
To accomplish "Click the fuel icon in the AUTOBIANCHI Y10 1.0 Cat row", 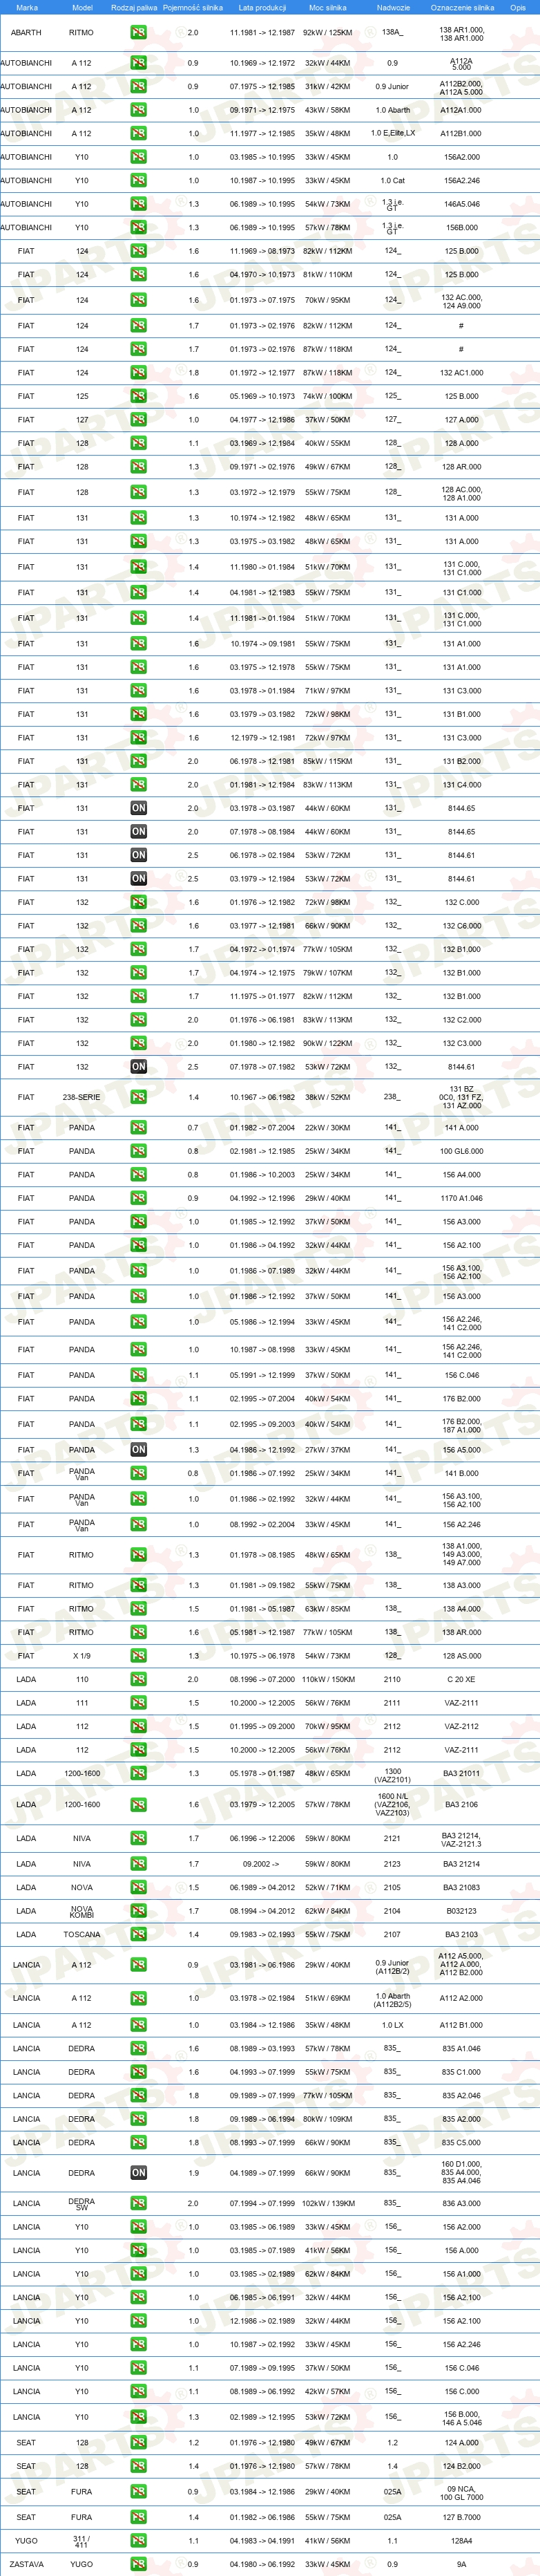I will pos(137,181).
